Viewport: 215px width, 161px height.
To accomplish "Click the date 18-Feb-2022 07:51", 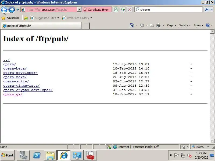I will 131,94.
